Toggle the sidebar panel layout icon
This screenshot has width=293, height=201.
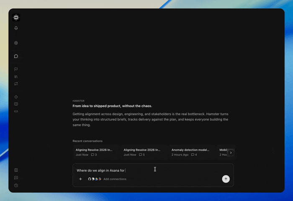coord(16,170)
